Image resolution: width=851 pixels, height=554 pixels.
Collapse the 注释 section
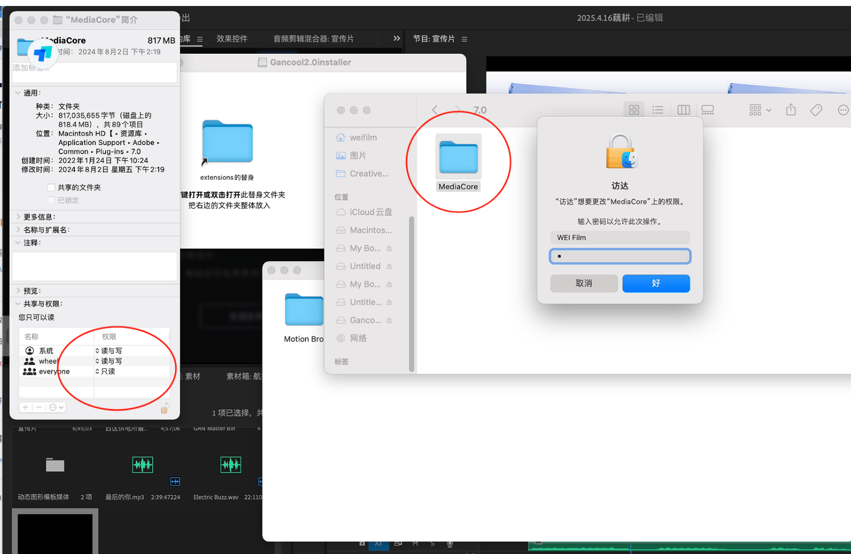coord(18,243)
